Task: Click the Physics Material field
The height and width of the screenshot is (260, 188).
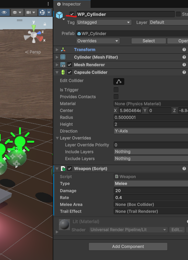Action: tap(151, 104)
